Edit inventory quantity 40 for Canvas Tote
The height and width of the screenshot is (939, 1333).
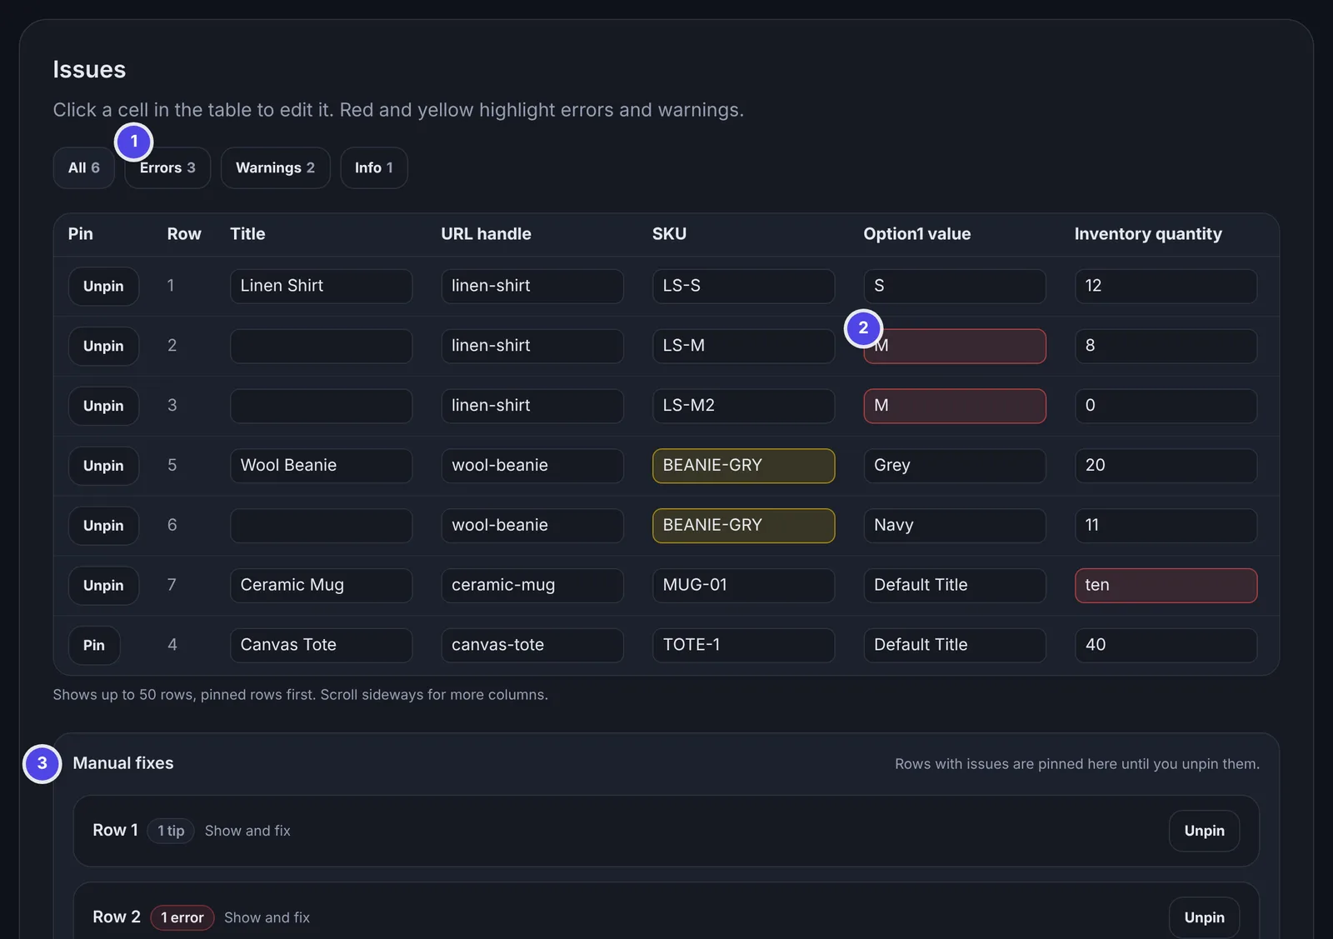[x=1166, y=646]
